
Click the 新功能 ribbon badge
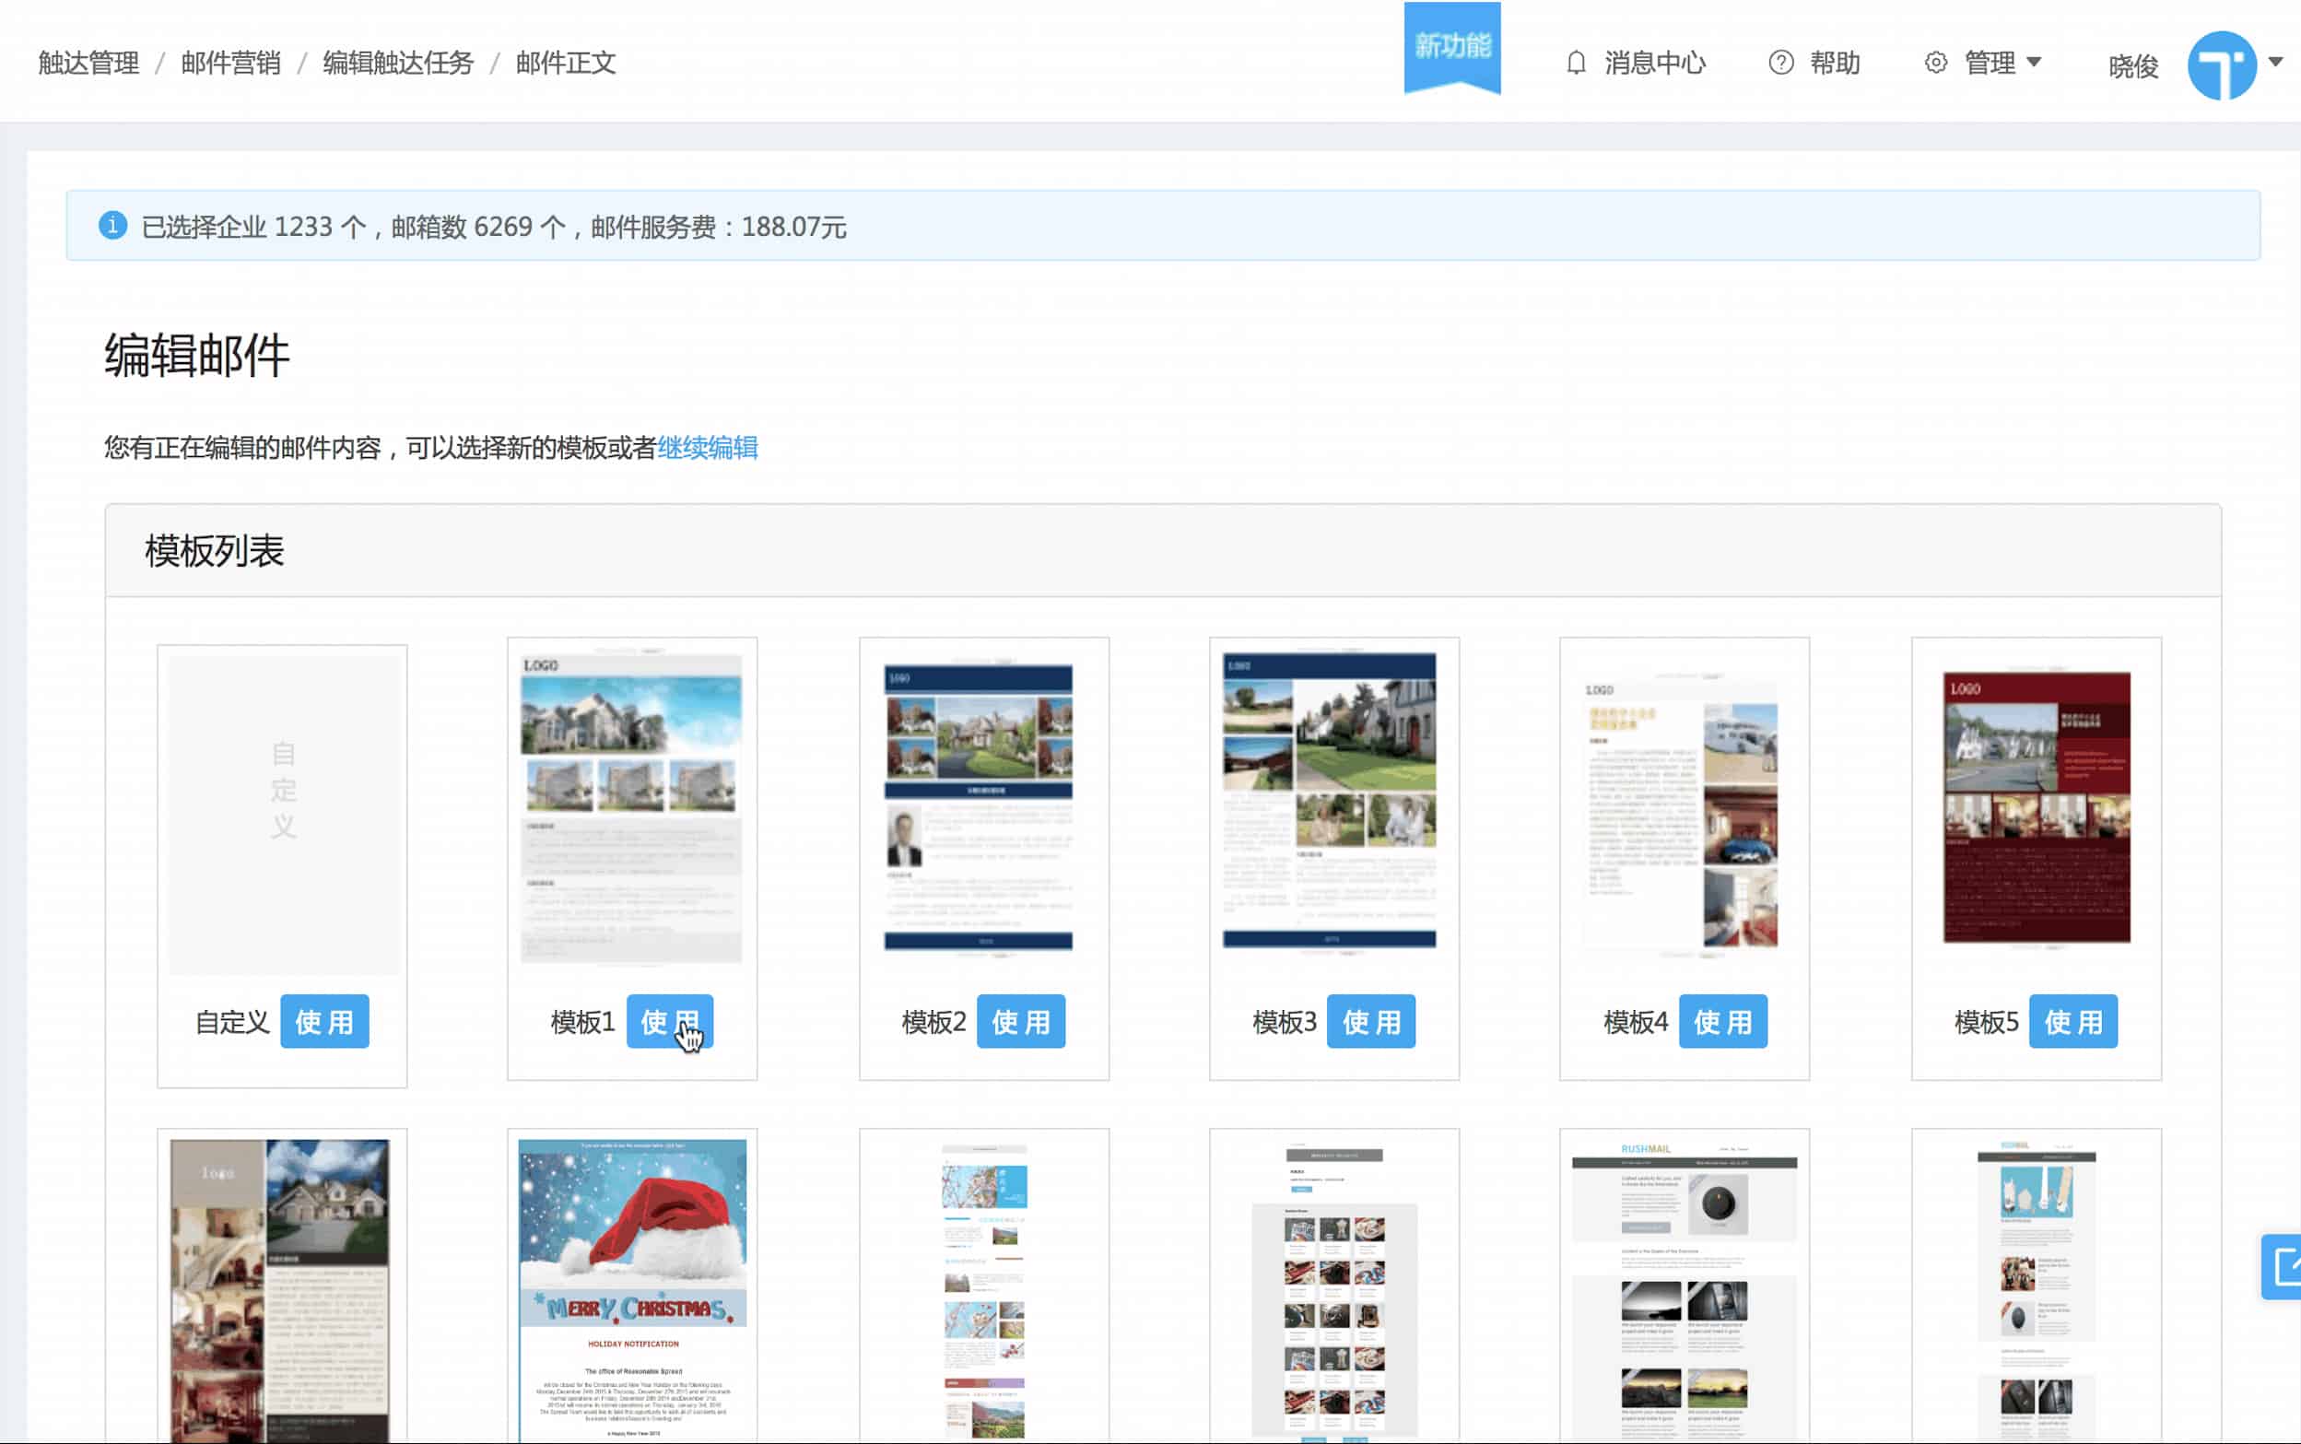1451,47
